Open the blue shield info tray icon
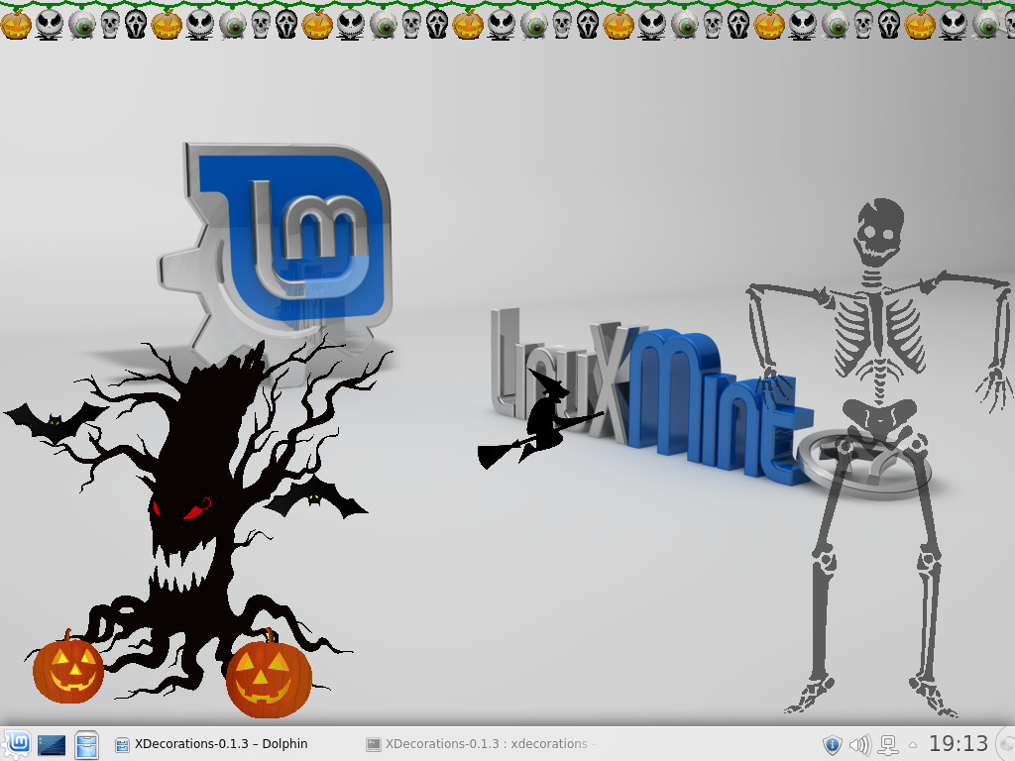The height and width of the screenshot is (761, 1015). pos(832,745)
